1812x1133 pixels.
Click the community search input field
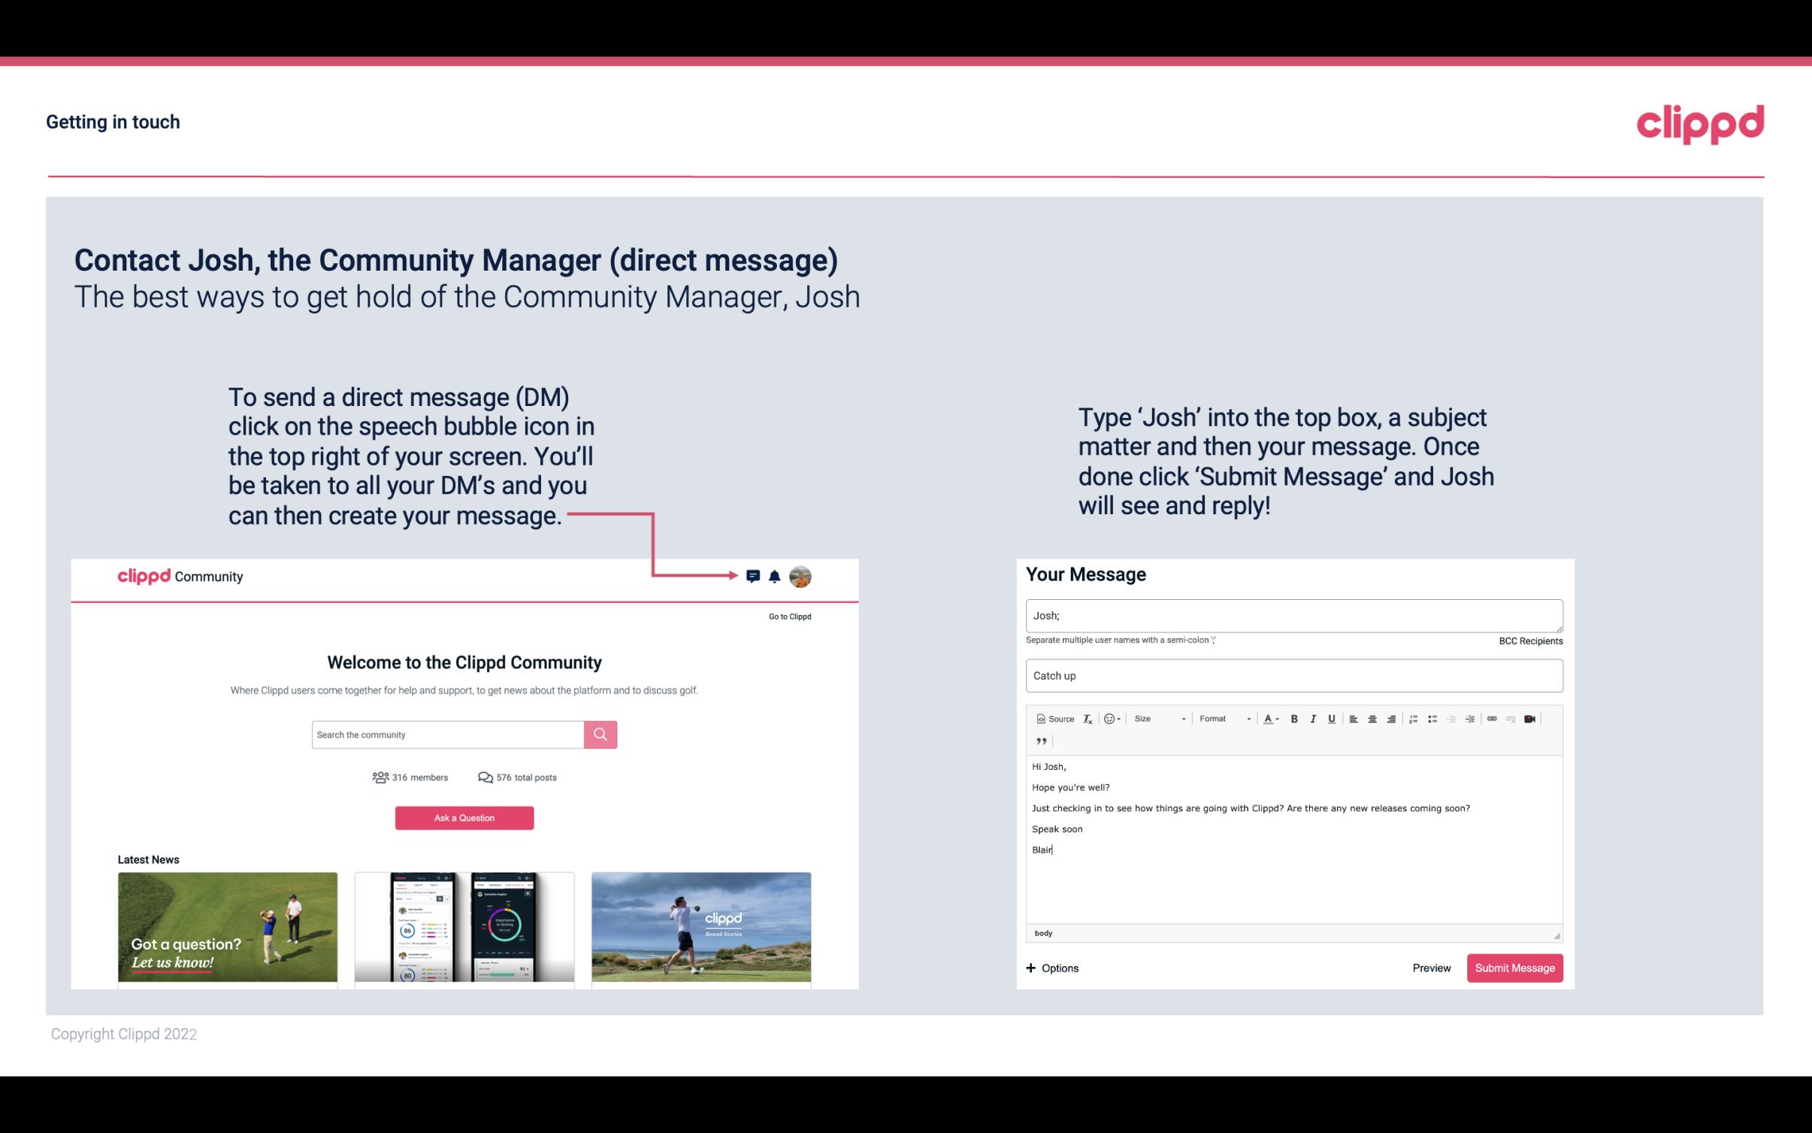tap(443, 734)
